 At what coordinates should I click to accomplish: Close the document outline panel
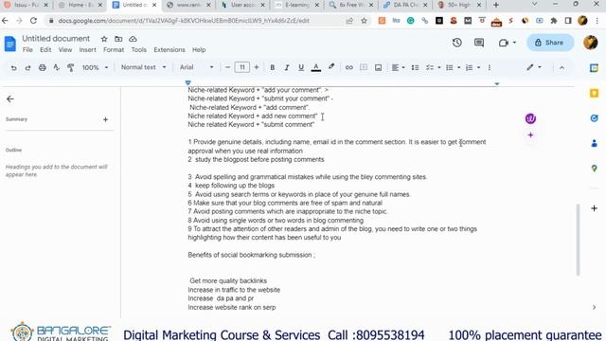10,99
